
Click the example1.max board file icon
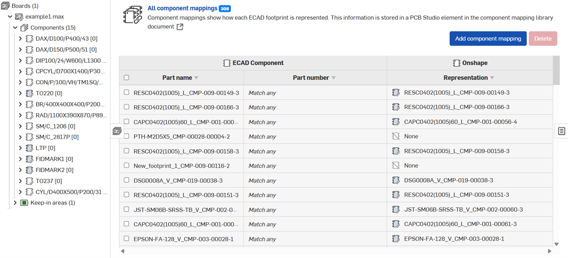click(19, 17)
